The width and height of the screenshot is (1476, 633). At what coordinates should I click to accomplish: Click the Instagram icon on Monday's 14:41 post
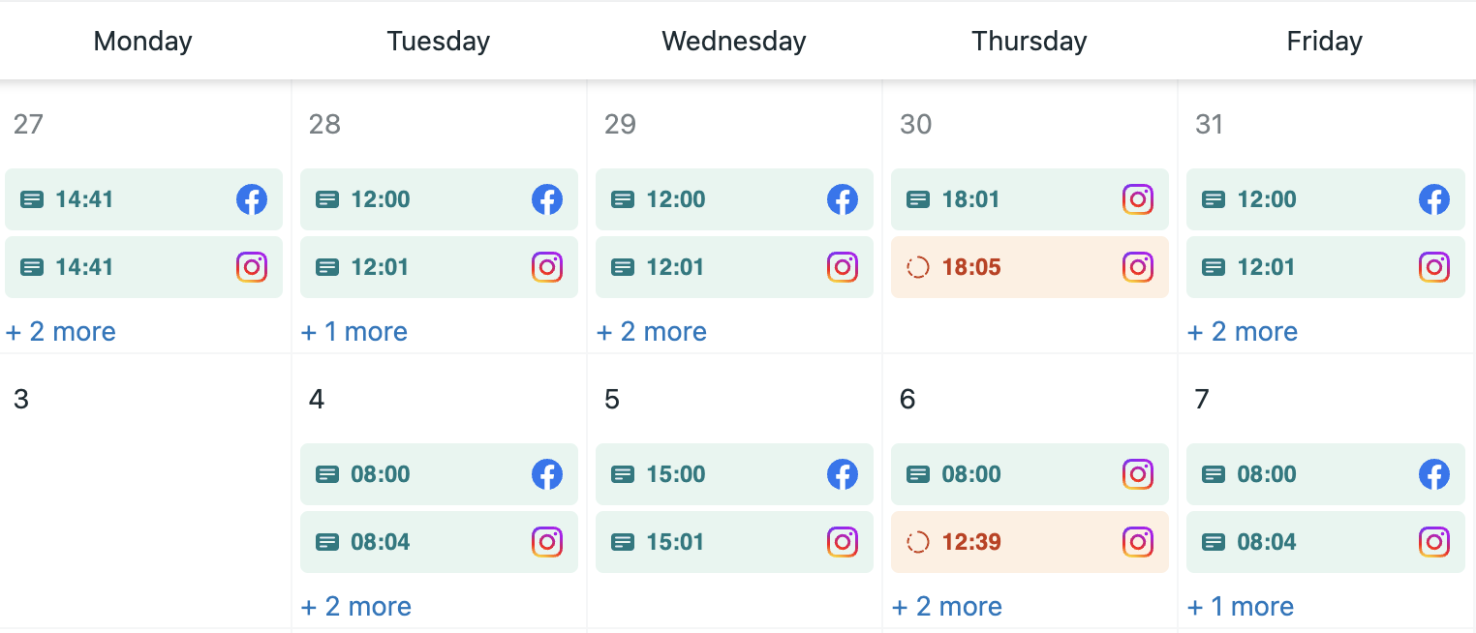(251, 267)
